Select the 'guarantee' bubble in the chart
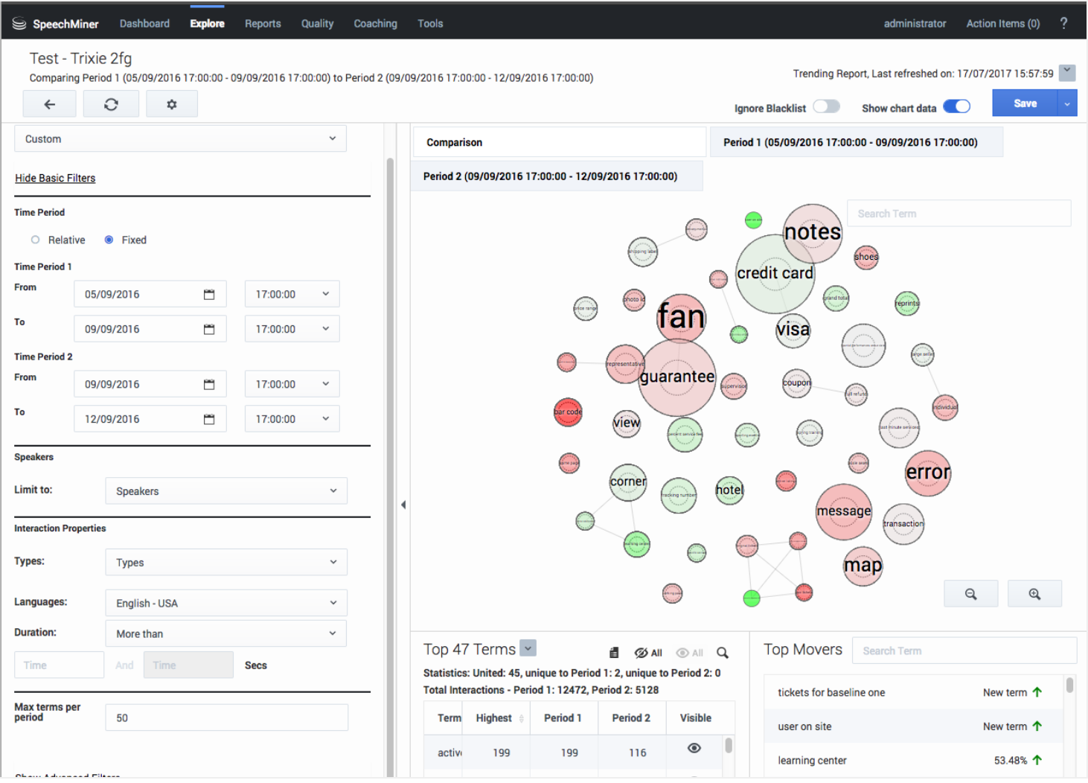1088x783 pixels. point(677,377)
